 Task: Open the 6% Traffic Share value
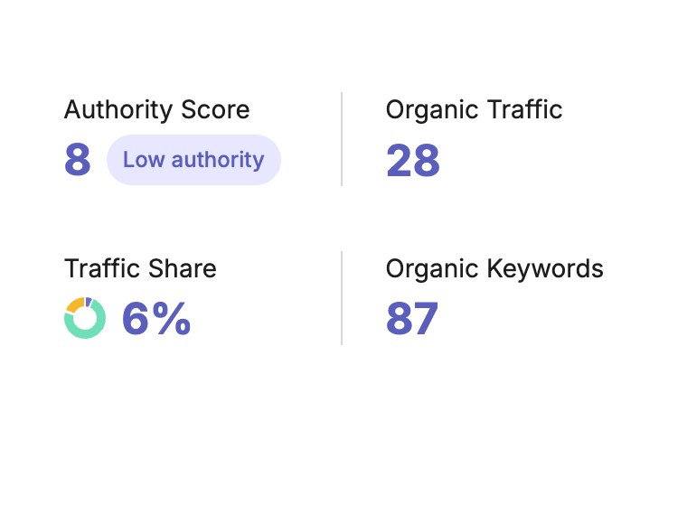(x=156, y=318)
